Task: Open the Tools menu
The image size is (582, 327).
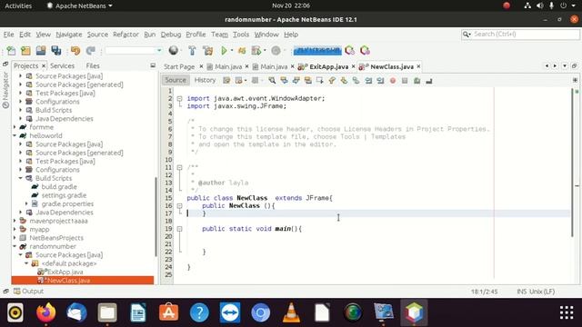Action: (x=241, y=35)
